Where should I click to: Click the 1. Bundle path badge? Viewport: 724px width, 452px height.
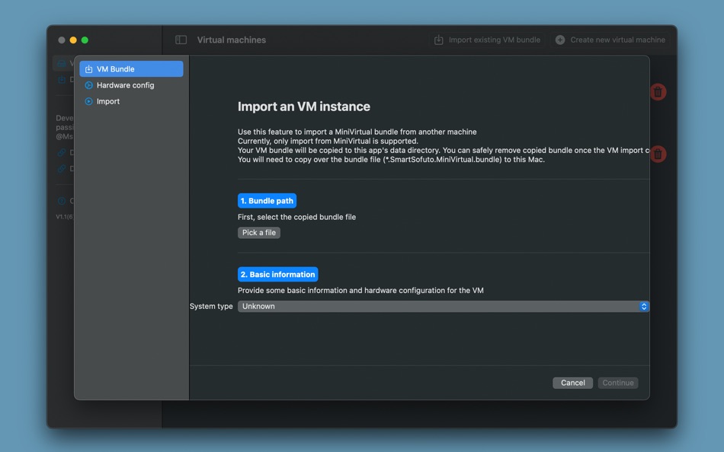[x=267, y=201]
